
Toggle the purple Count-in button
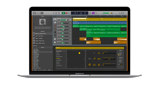93,13
